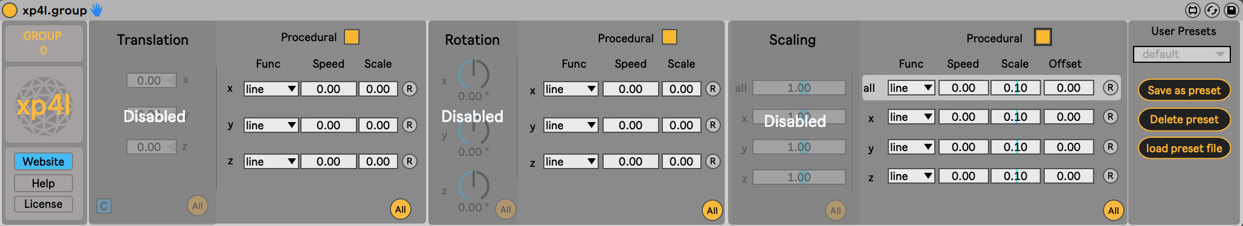
Task: Click the device save disk icon
Action: click(1231, 10)
